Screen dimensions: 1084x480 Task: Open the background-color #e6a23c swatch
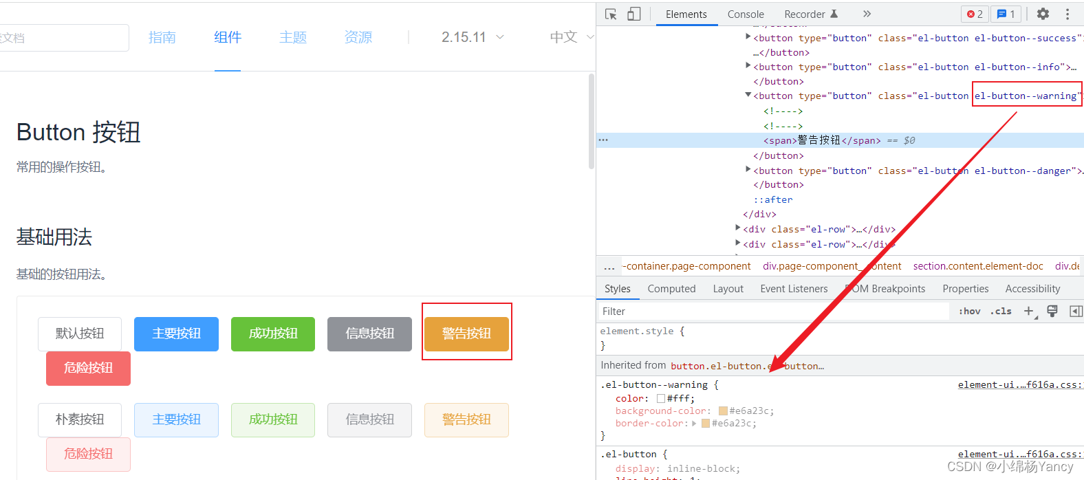(723, 411)
